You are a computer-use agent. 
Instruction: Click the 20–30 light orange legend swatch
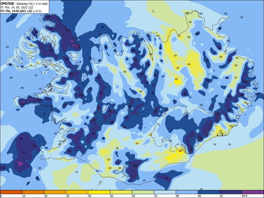tap(55, 192)
